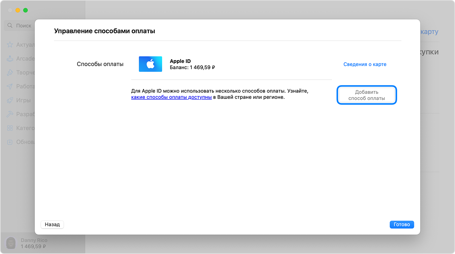Image resolution: width=455 pixels, height=254 pixels.
Task: Open Сведения о карте link
Action: 365,64
